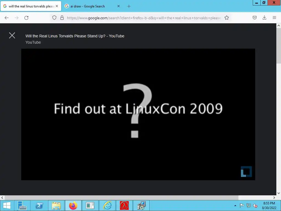Open the video title link to YouTube

pos(75,36)
